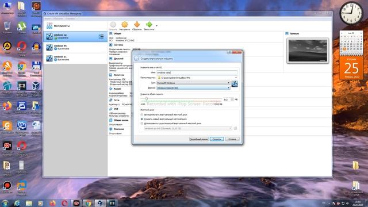Open the VirtualBox cube desktop shortcut
Viewport: 368px width, 207px height.
pos(36,87)
